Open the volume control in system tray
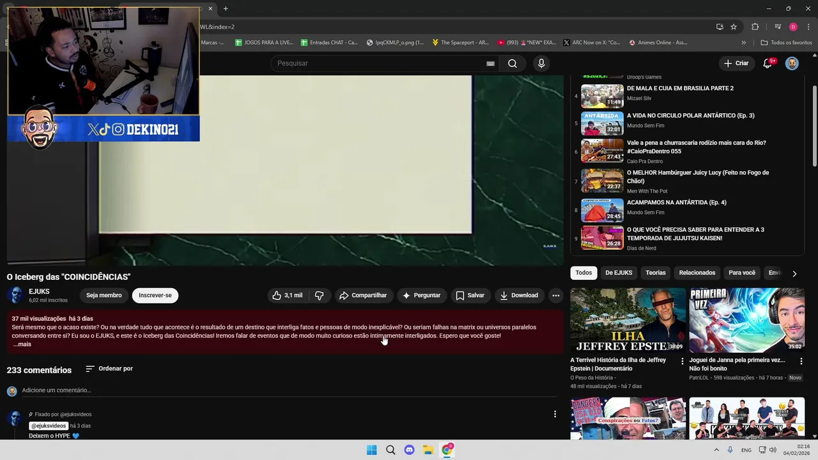The image size is (818, 460). [x=773, y=450]
